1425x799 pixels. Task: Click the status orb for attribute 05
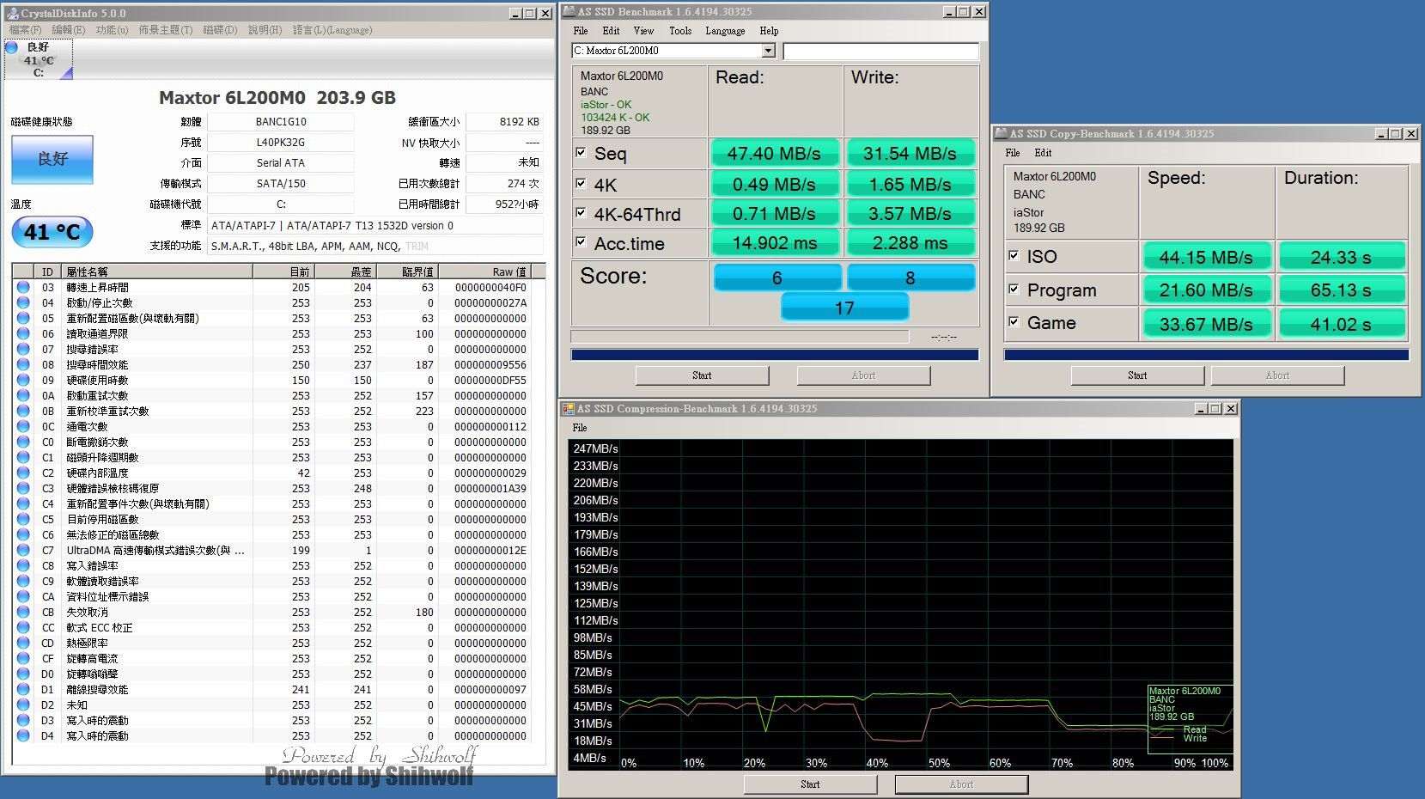pyautogui.click(x=23, y=318)
